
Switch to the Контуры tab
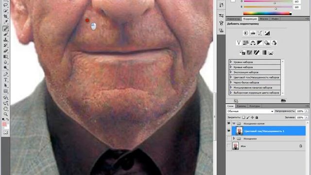255,106
